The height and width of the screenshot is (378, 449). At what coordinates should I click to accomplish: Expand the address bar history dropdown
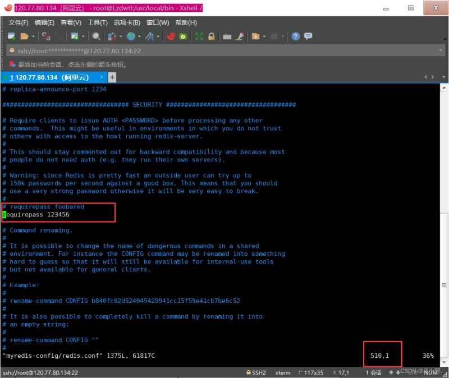click(x=440, y=50)
